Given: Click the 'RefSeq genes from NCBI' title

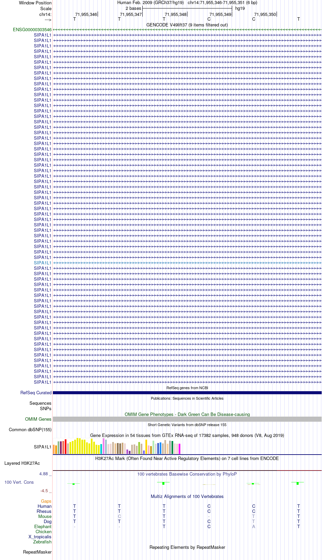Looking at the screenshot, I should click(x=187, y=388).
